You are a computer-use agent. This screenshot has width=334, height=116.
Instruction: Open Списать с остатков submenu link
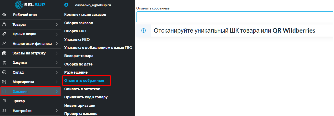(x=82, y=89)
